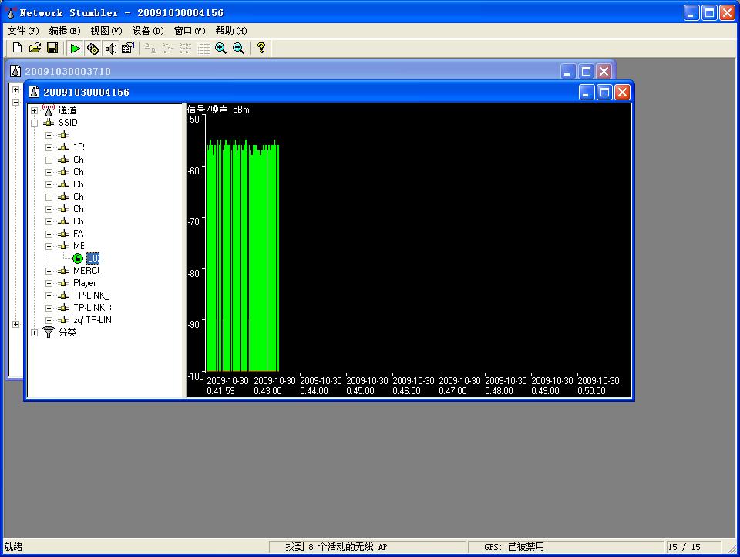
Task: Open the 设备(D) menu
Action: [x=148, y=31]
